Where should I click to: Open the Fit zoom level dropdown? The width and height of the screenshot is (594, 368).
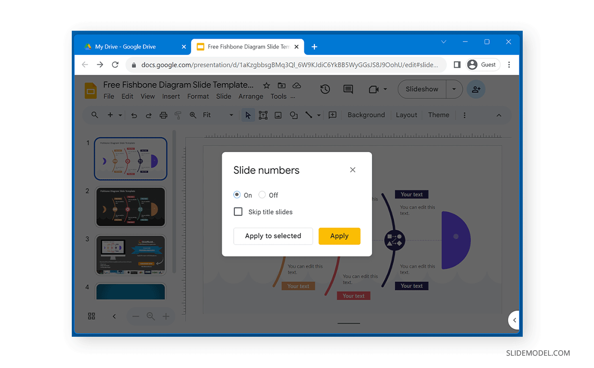pos(218,115)
